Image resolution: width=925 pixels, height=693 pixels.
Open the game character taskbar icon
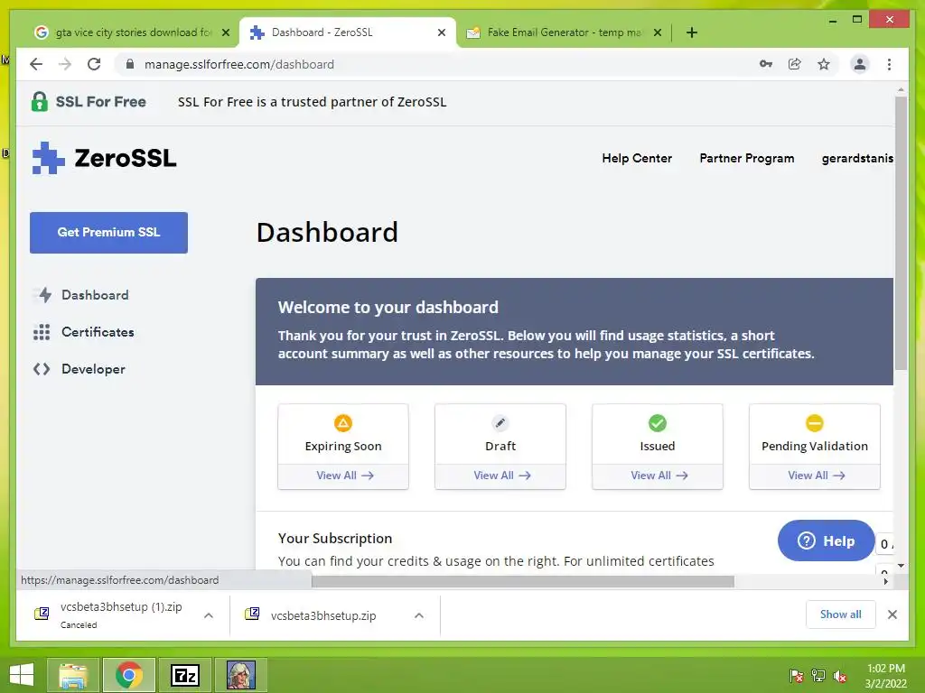click(241, 675)
